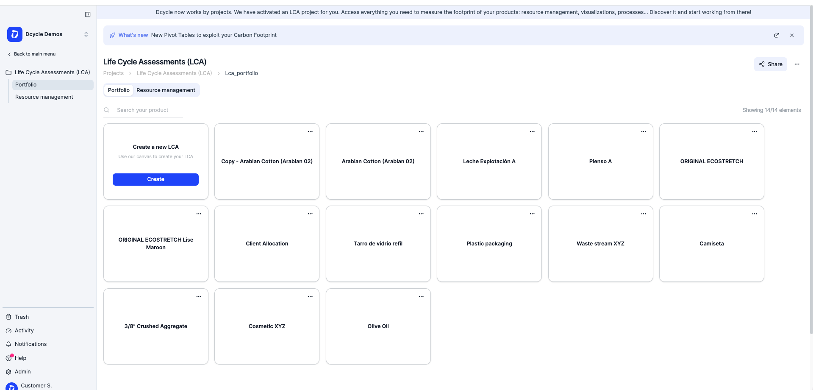Screen dimensions: 813x390
Task: Select the Portfolio tab
Action: [x=119, y=90]
